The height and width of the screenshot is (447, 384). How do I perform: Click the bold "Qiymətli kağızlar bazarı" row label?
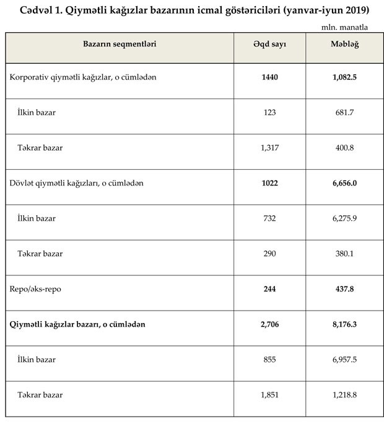(x=78, y=324)
